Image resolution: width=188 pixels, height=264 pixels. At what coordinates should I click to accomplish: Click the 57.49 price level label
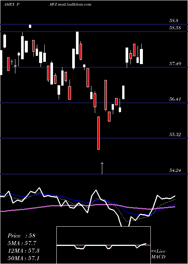pyautogui.click(x=175, y=64)
